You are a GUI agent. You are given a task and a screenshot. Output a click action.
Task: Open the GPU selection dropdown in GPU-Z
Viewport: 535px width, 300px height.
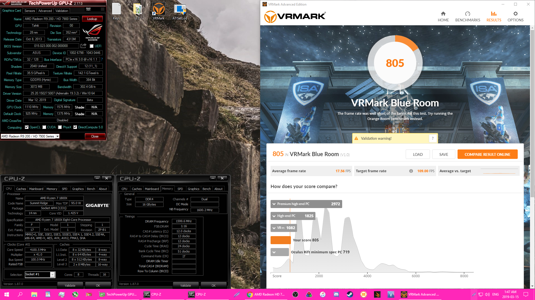[57, 136]
